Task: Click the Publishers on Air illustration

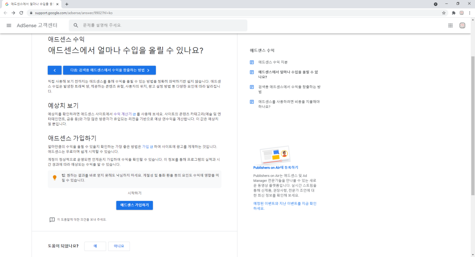Action: (275, 155)
